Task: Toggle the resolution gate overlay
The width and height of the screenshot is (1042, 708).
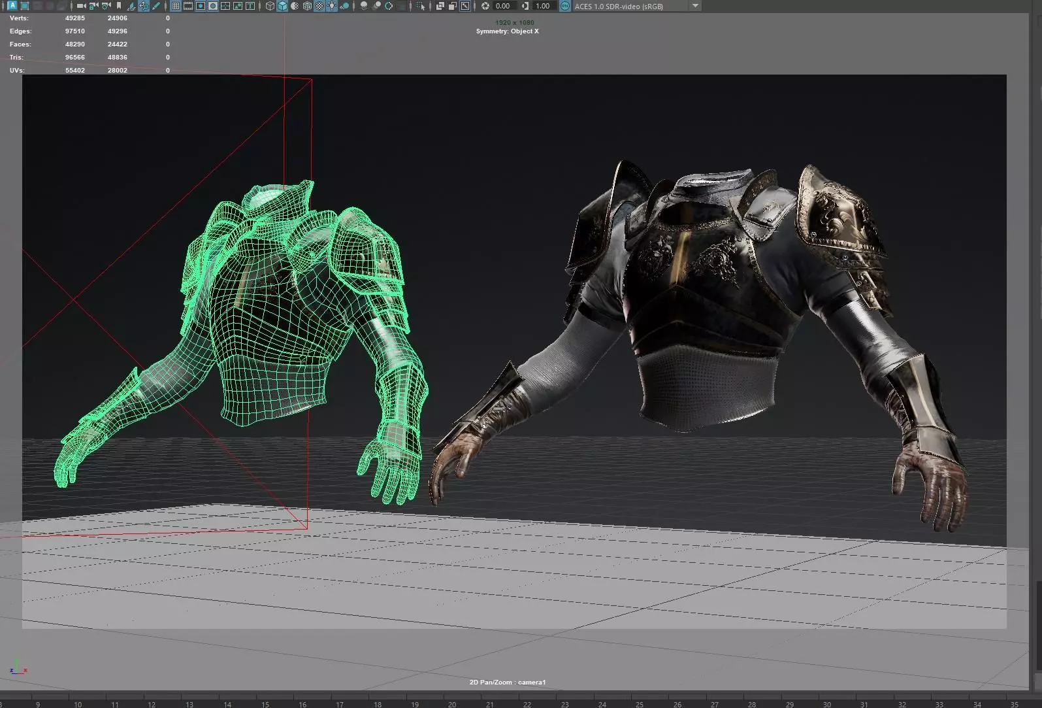Action: (x=201, y=6)
